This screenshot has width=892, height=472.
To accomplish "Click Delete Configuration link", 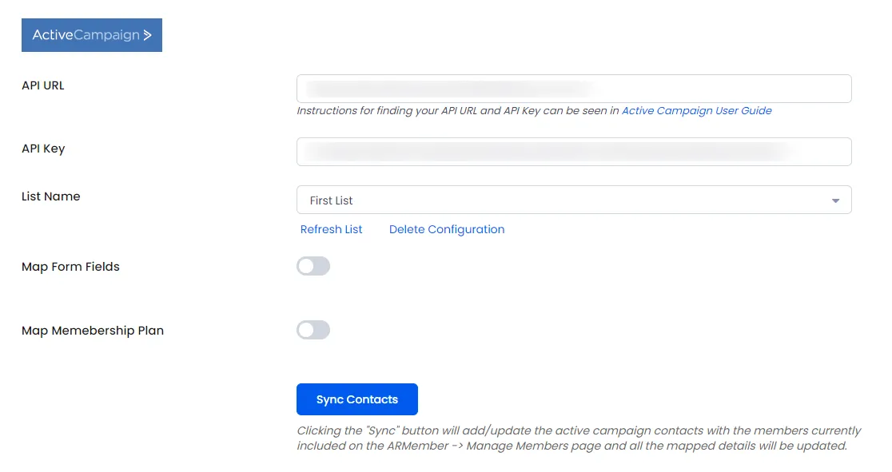I will tap(447, 229).
